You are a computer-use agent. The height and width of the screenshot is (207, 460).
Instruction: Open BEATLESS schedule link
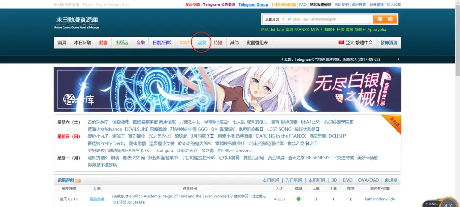311,122
